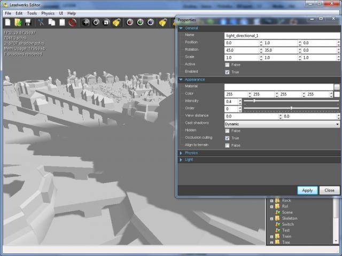Click the New document icon in toolbar
Image resolution: width=342 pixels, height=256 pixels.
7,22
